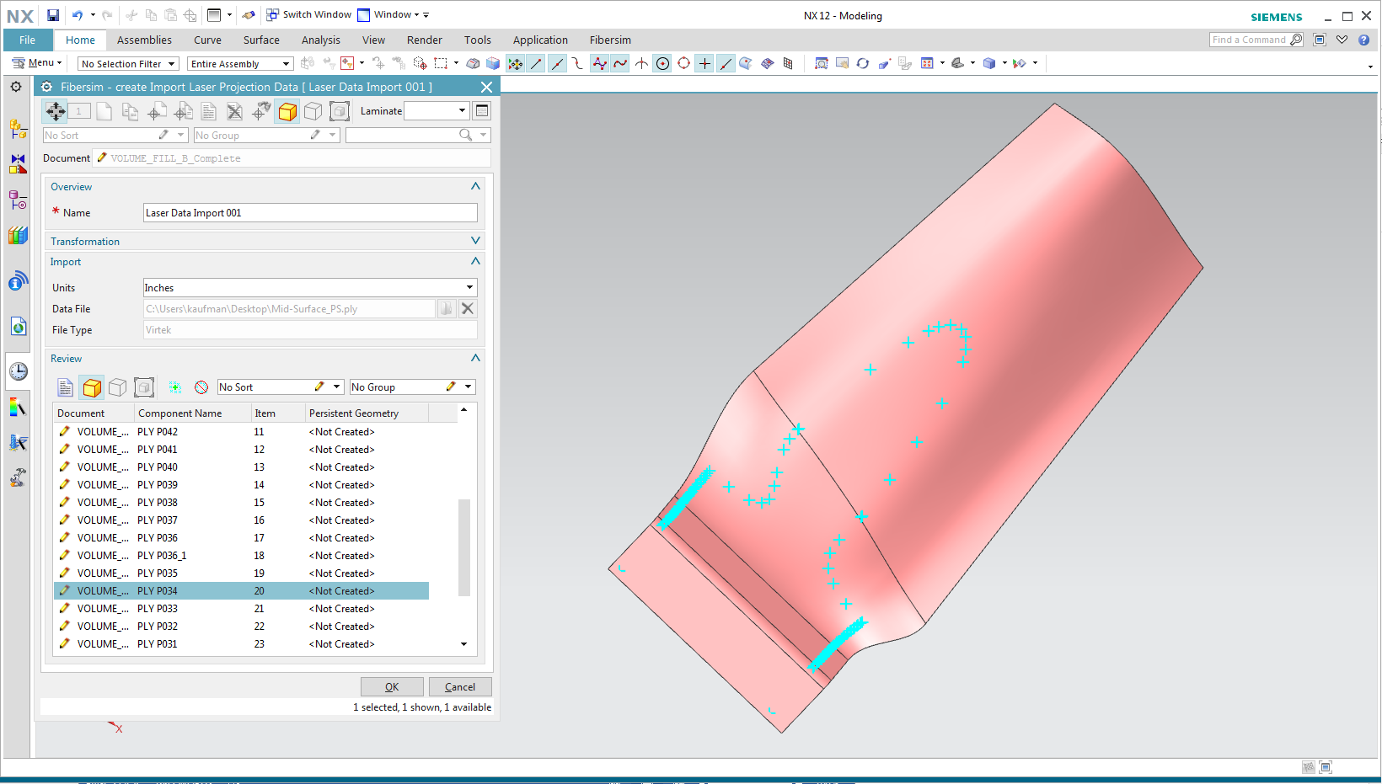Open HD3D Tools info icon in the resource bar
The width and height of the screenshot is (1382, 784).
click(x=18, y=280)
